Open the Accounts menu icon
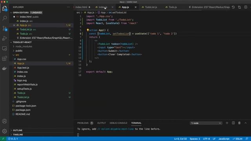 4,121
